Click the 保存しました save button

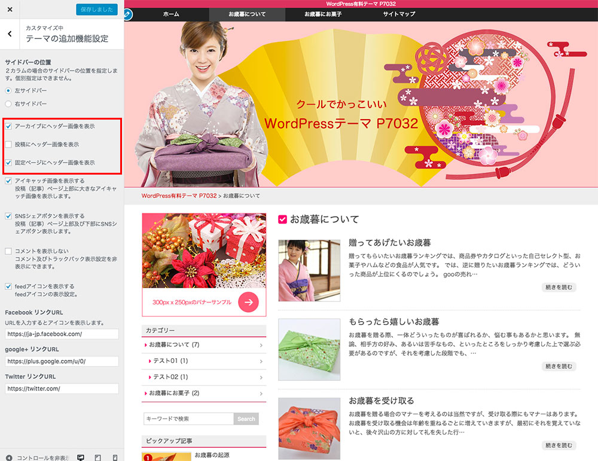[x=96, y=9]
